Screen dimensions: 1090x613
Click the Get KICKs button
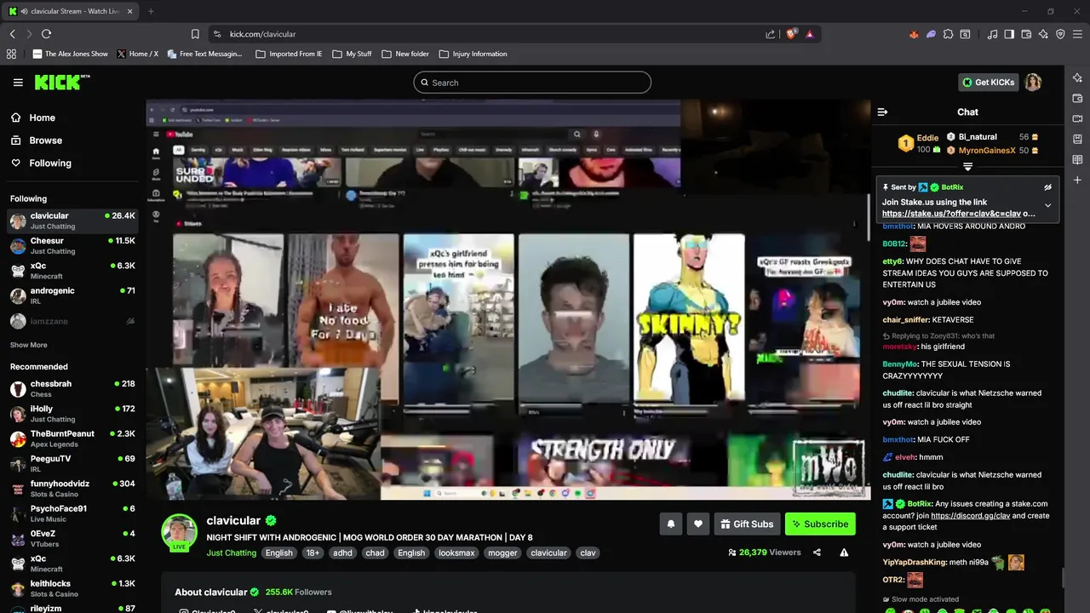pos(988,83)
